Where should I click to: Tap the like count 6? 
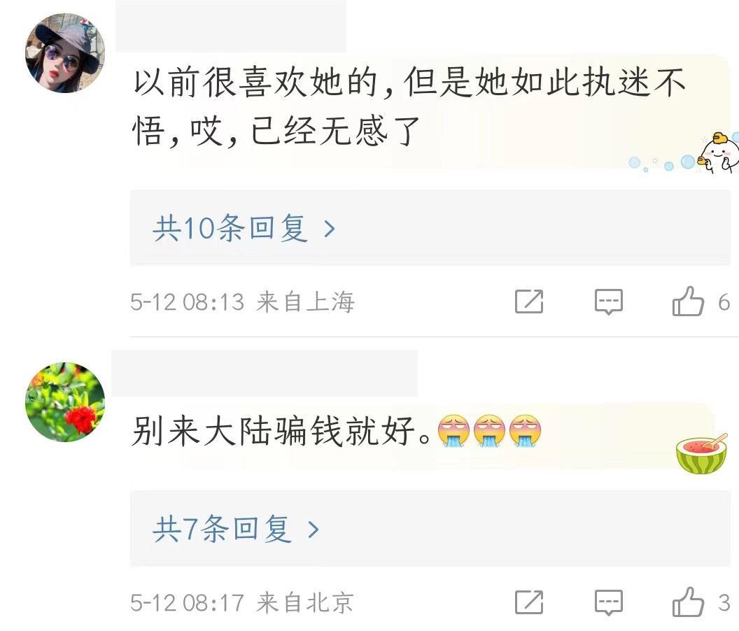(724, 302)
